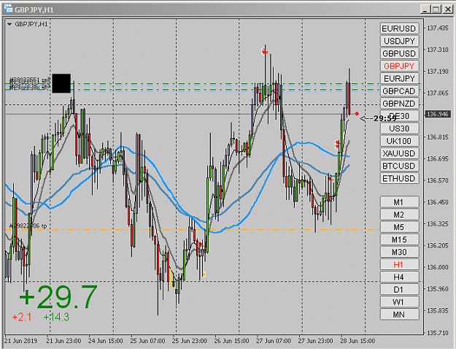Click the chart window icon in title bar
Screen dimensions: 456x349
point(8,9)
